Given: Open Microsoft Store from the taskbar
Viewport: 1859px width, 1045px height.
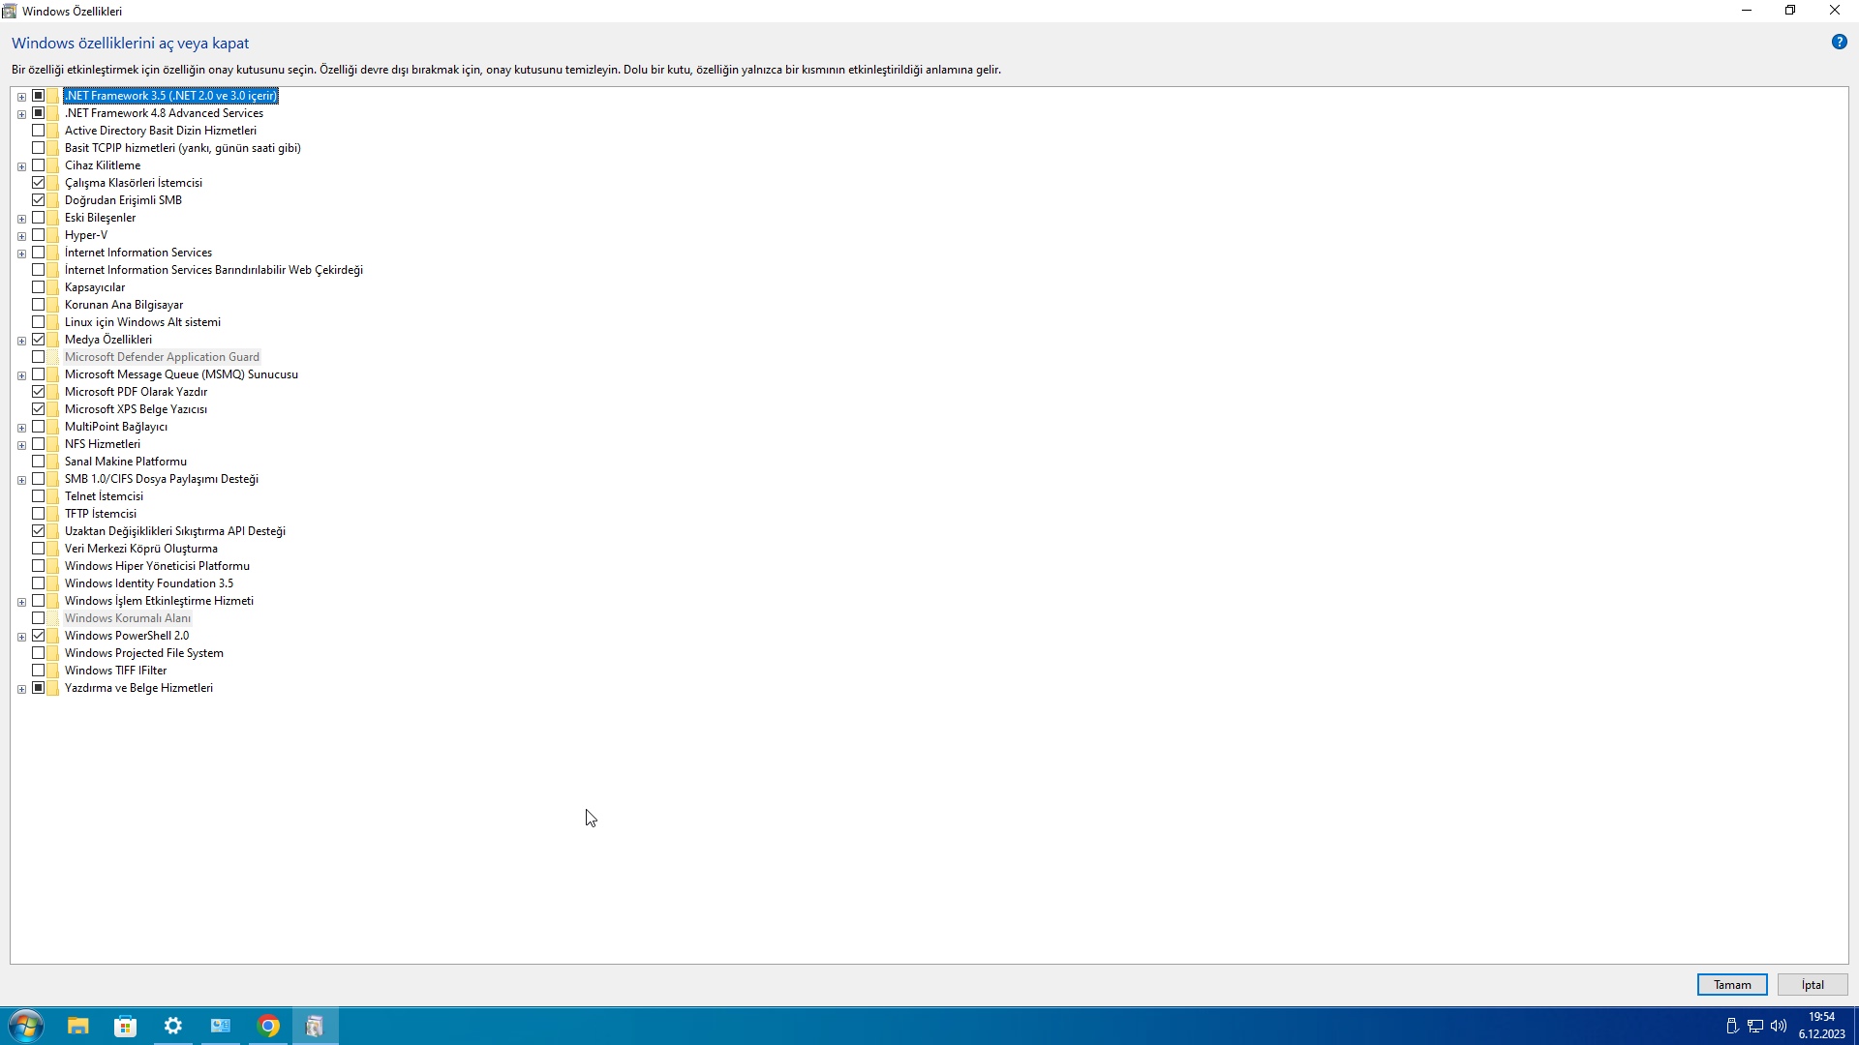Looking at the screenshot, I should tap(126, 1026).
